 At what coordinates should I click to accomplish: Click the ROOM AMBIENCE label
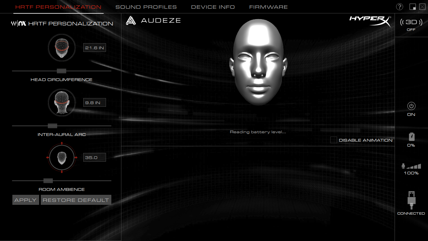[x=62, y=189]
